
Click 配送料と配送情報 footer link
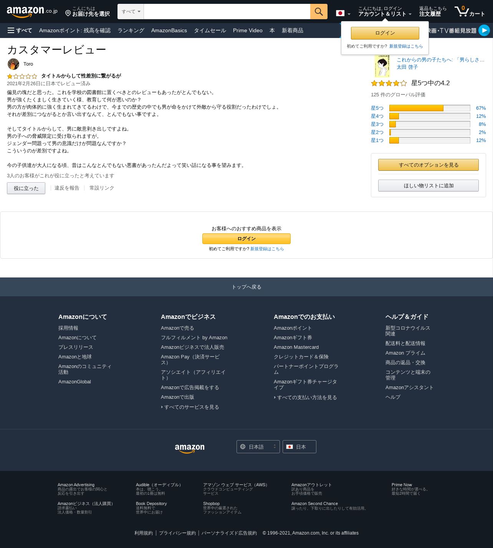405,343
